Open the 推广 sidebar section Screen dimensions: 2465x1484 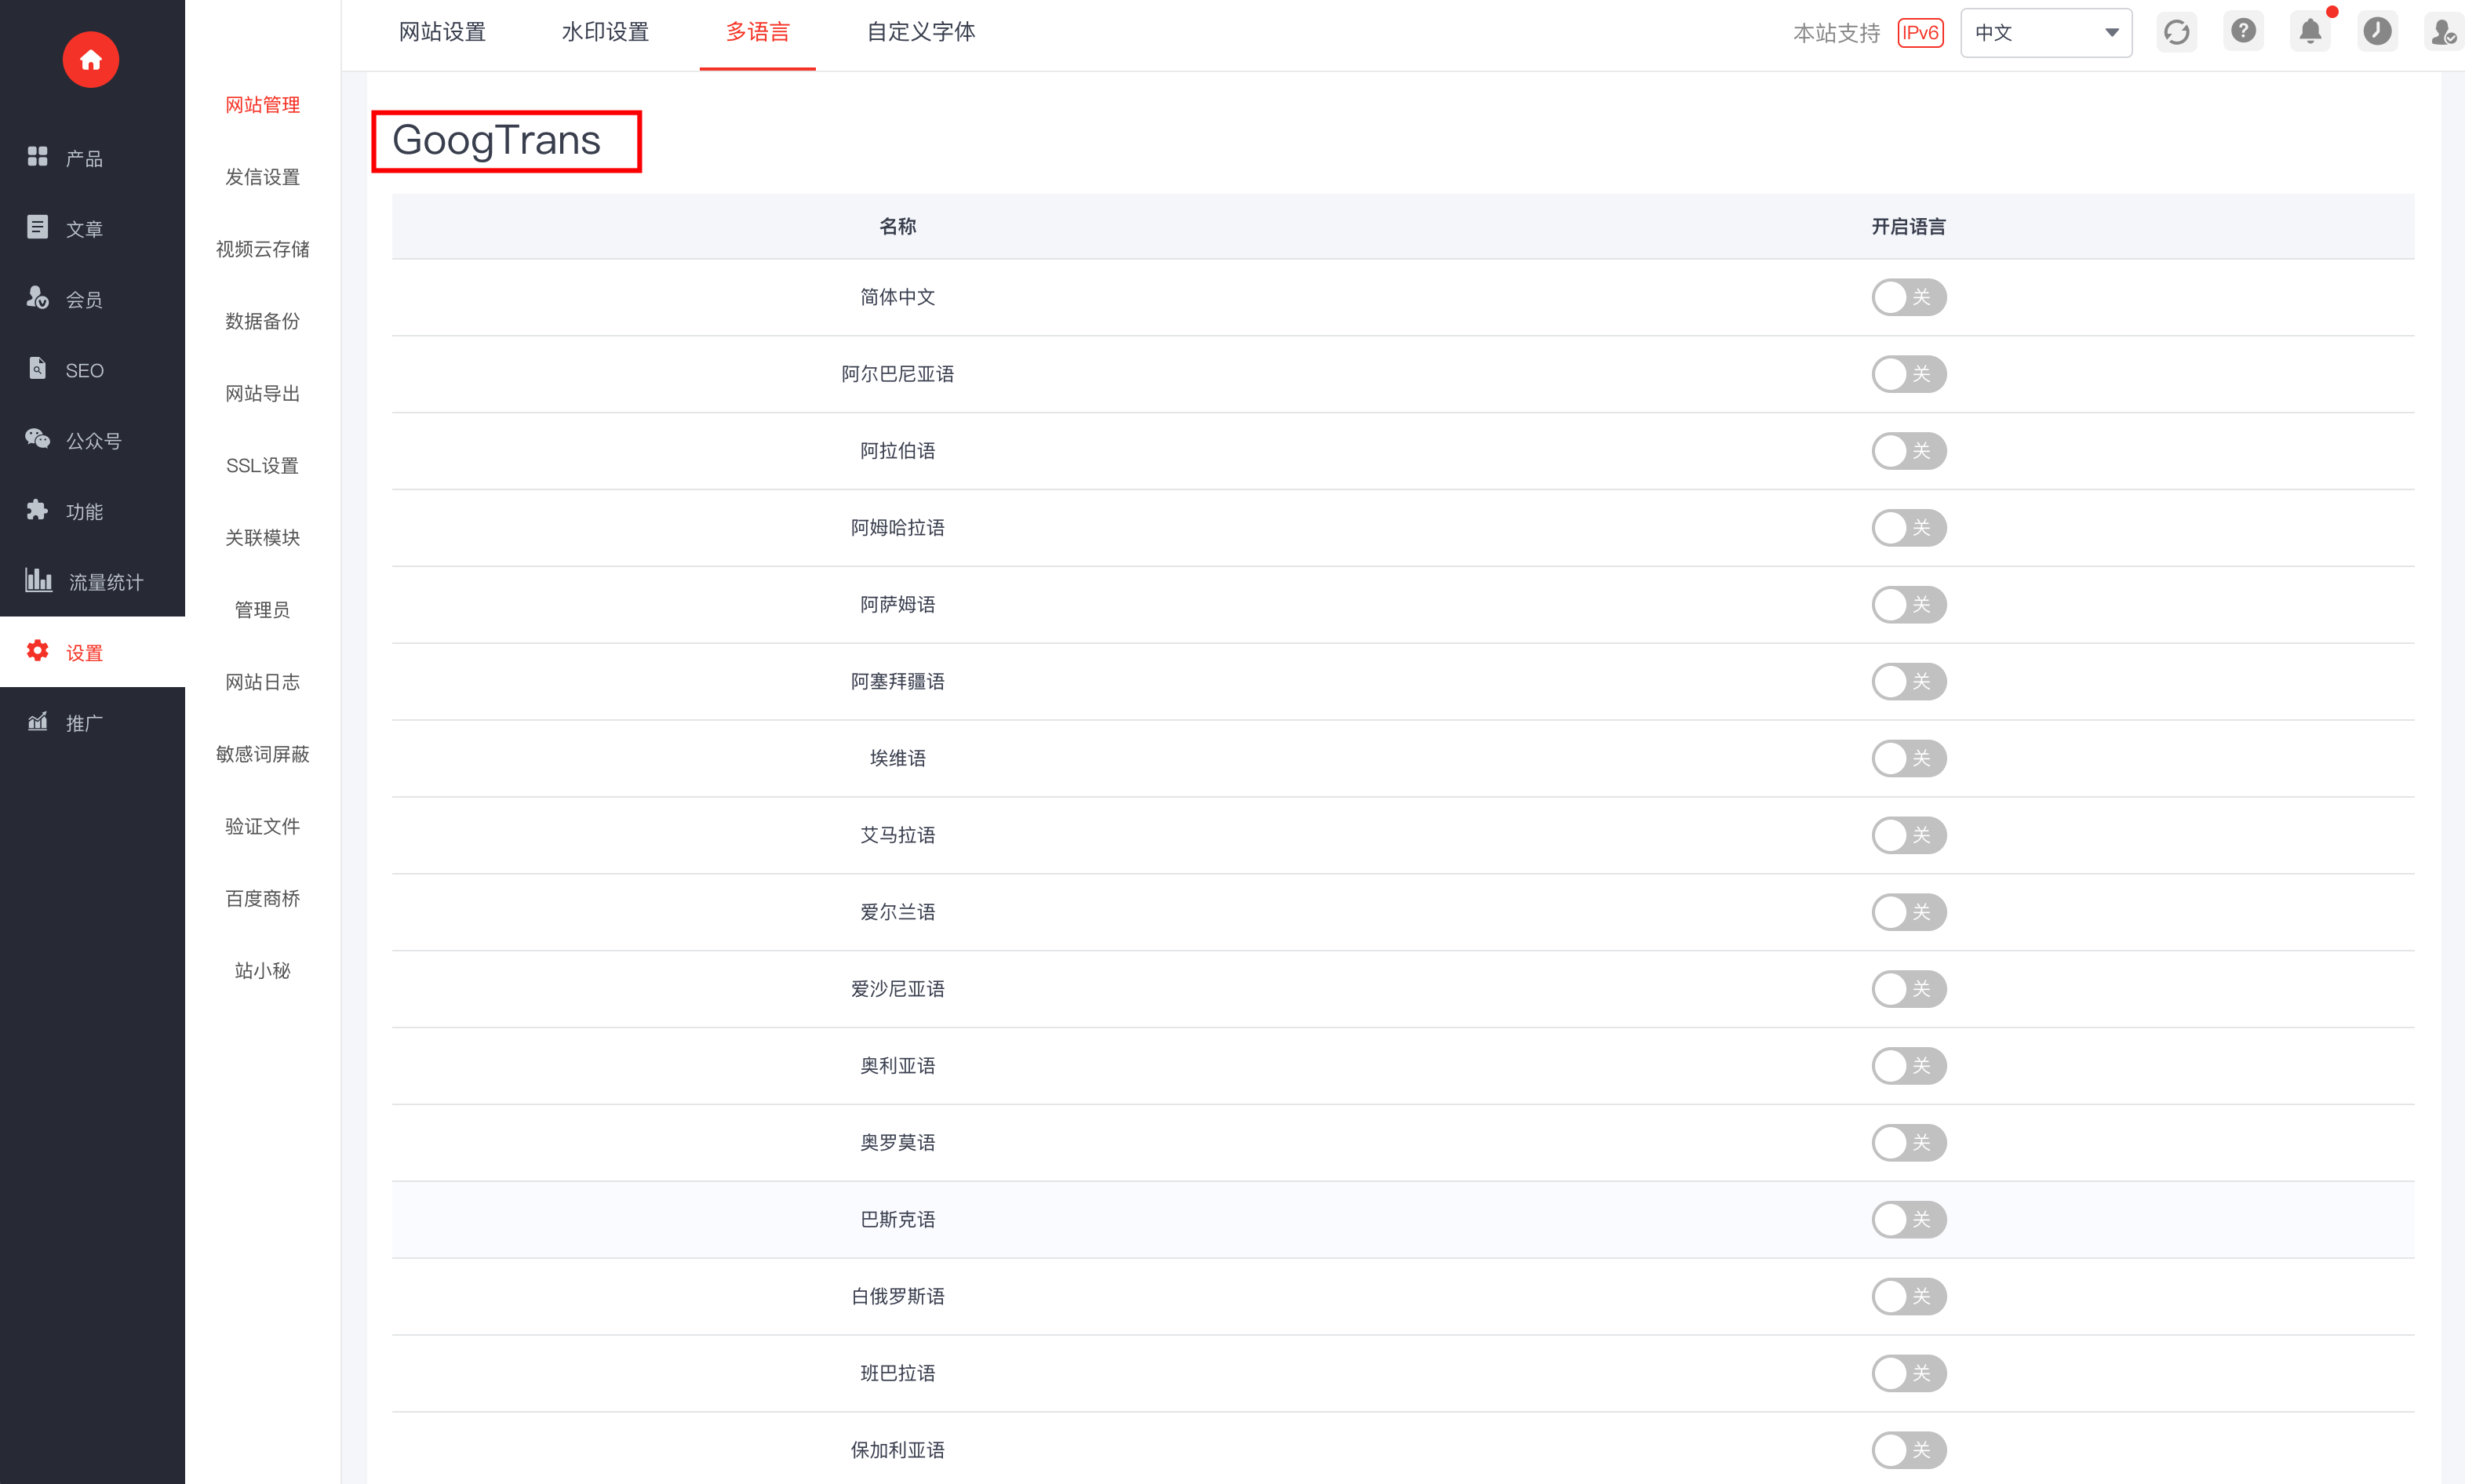[x=92, y=722]
